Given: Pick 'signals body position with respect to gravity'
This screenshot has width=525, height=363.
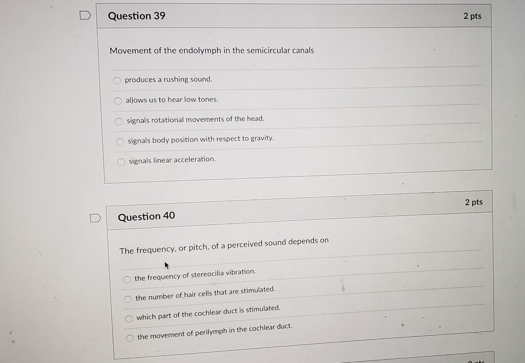Looking at the screenshot, I should click(120, 142).
